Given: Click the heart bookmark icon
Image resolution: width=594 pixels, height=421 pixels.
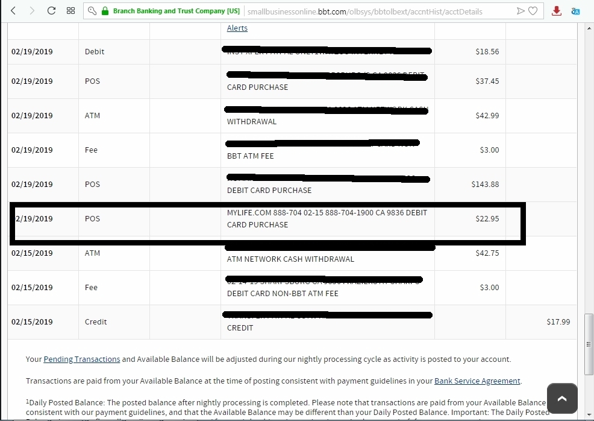Looking at the screenshot, I should click(x=533, y=11).
